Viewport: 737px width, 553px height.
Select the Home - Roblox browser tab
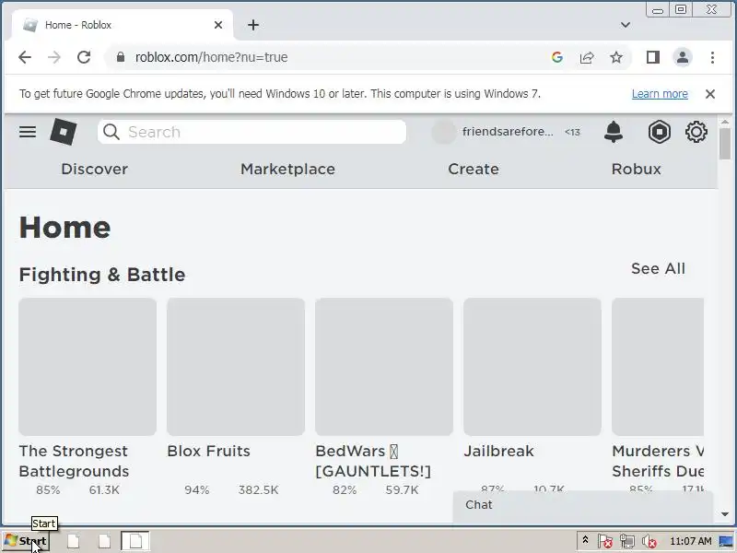(123, 25)
